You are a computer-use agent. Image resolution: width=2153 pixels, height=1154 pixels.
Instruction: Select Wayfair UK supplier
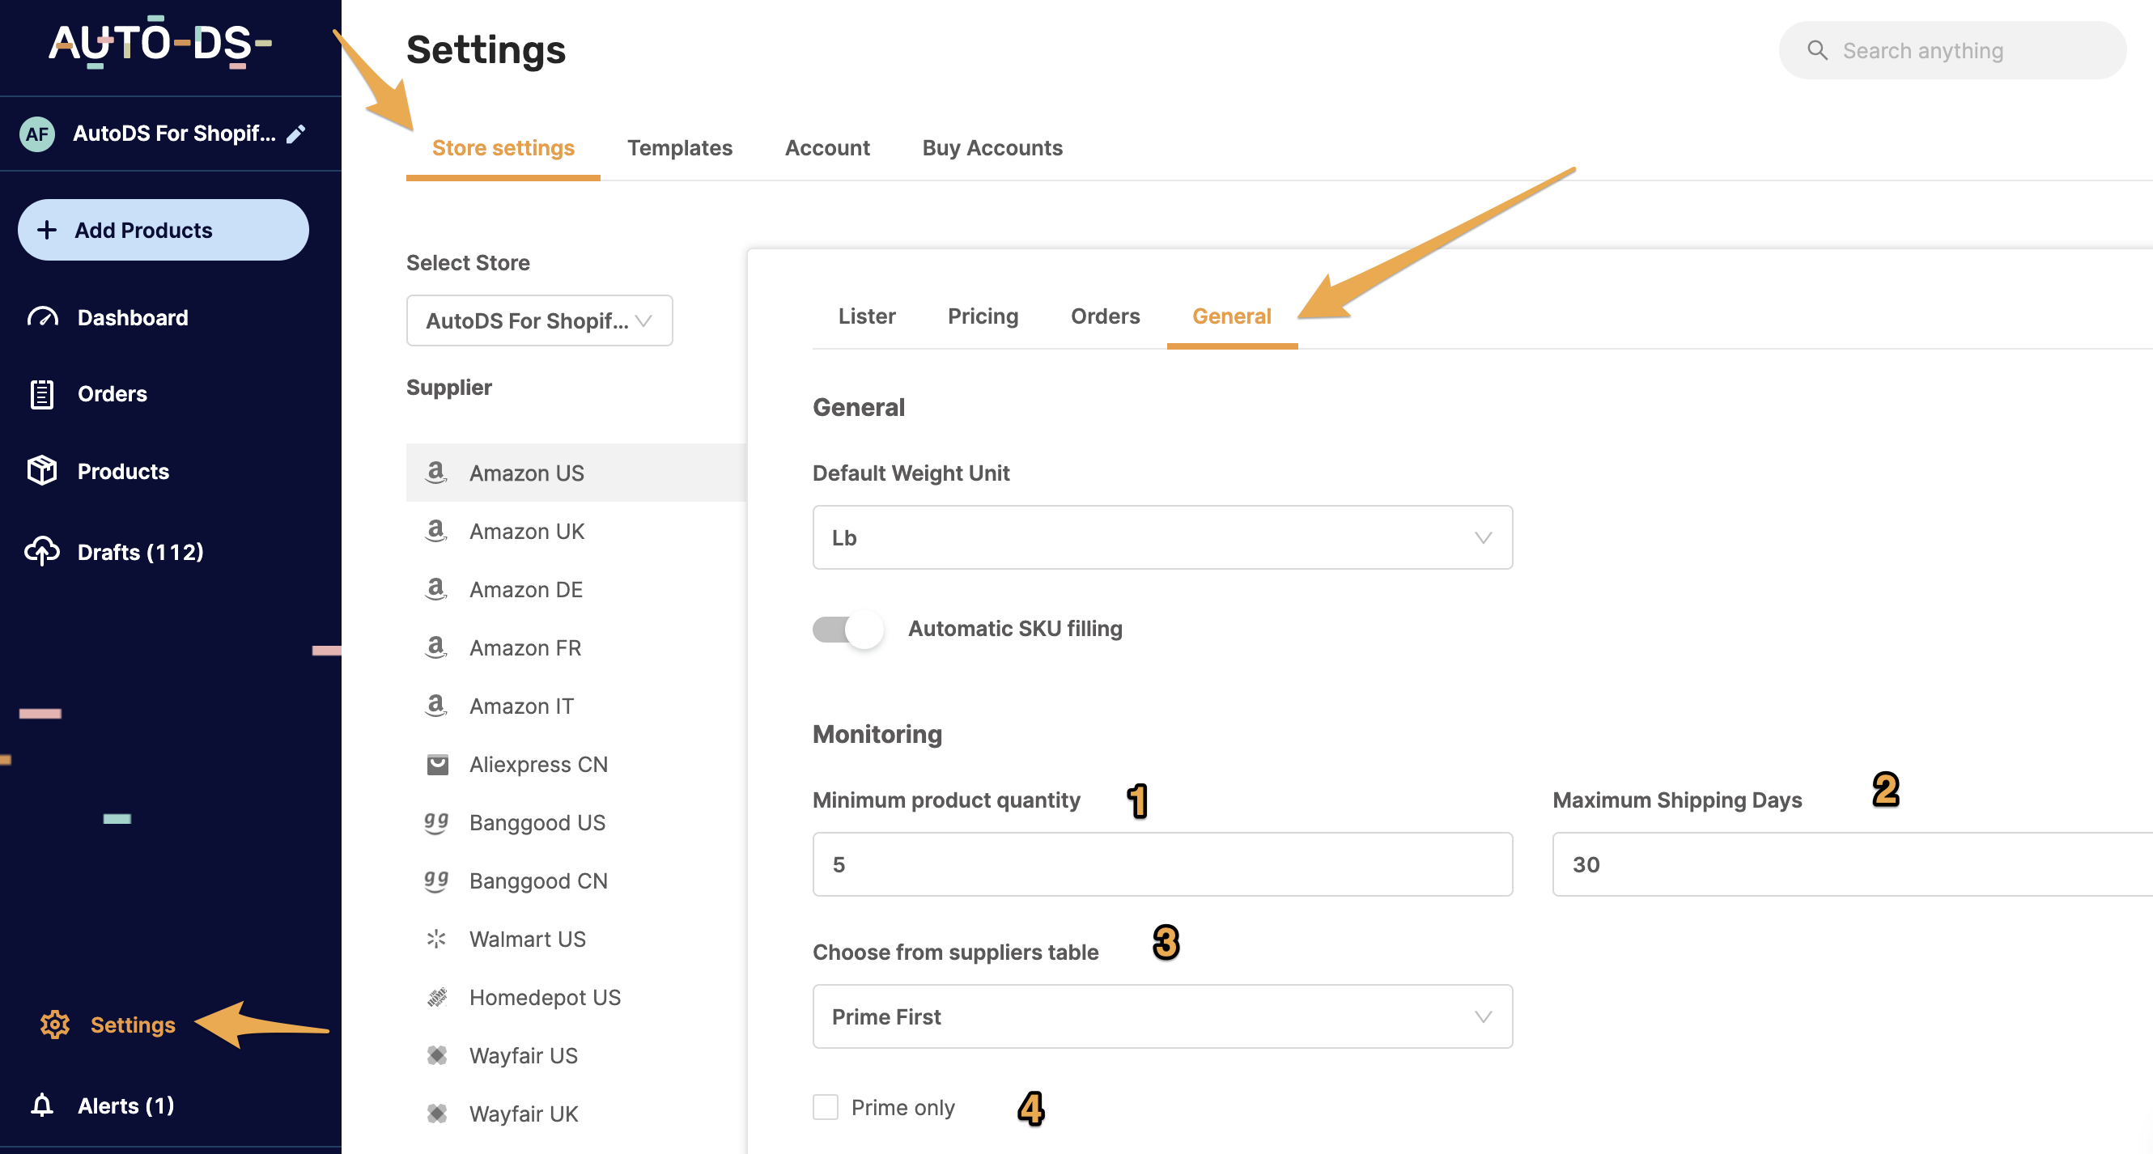(x=575, y=1114)
